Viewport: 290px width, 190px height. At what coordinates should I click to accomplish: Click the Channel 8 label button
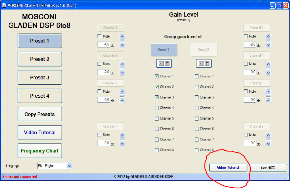click(257, 127)
